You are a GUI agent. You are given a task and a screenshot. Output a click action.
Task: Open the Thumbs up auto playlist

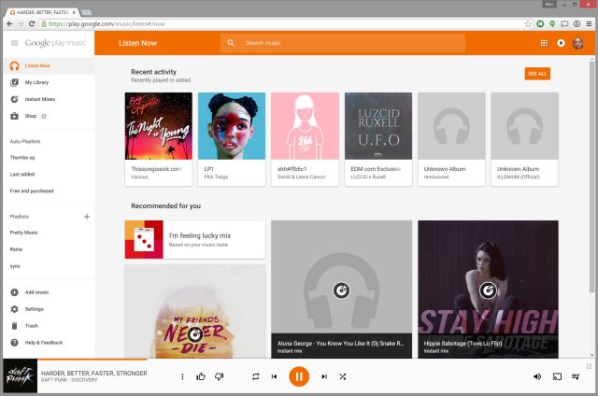(22, 158)
